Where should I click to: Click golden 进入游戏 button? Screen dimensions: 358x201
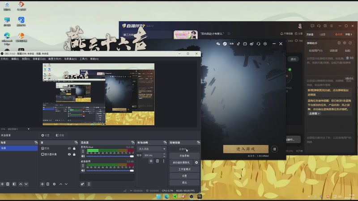(246, 149)
